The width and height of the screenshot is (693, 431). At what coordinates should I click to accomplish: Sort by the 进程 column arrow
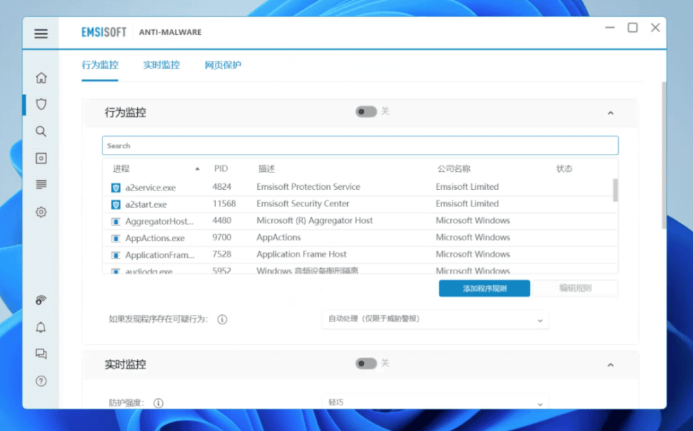(x=197, y=169)
